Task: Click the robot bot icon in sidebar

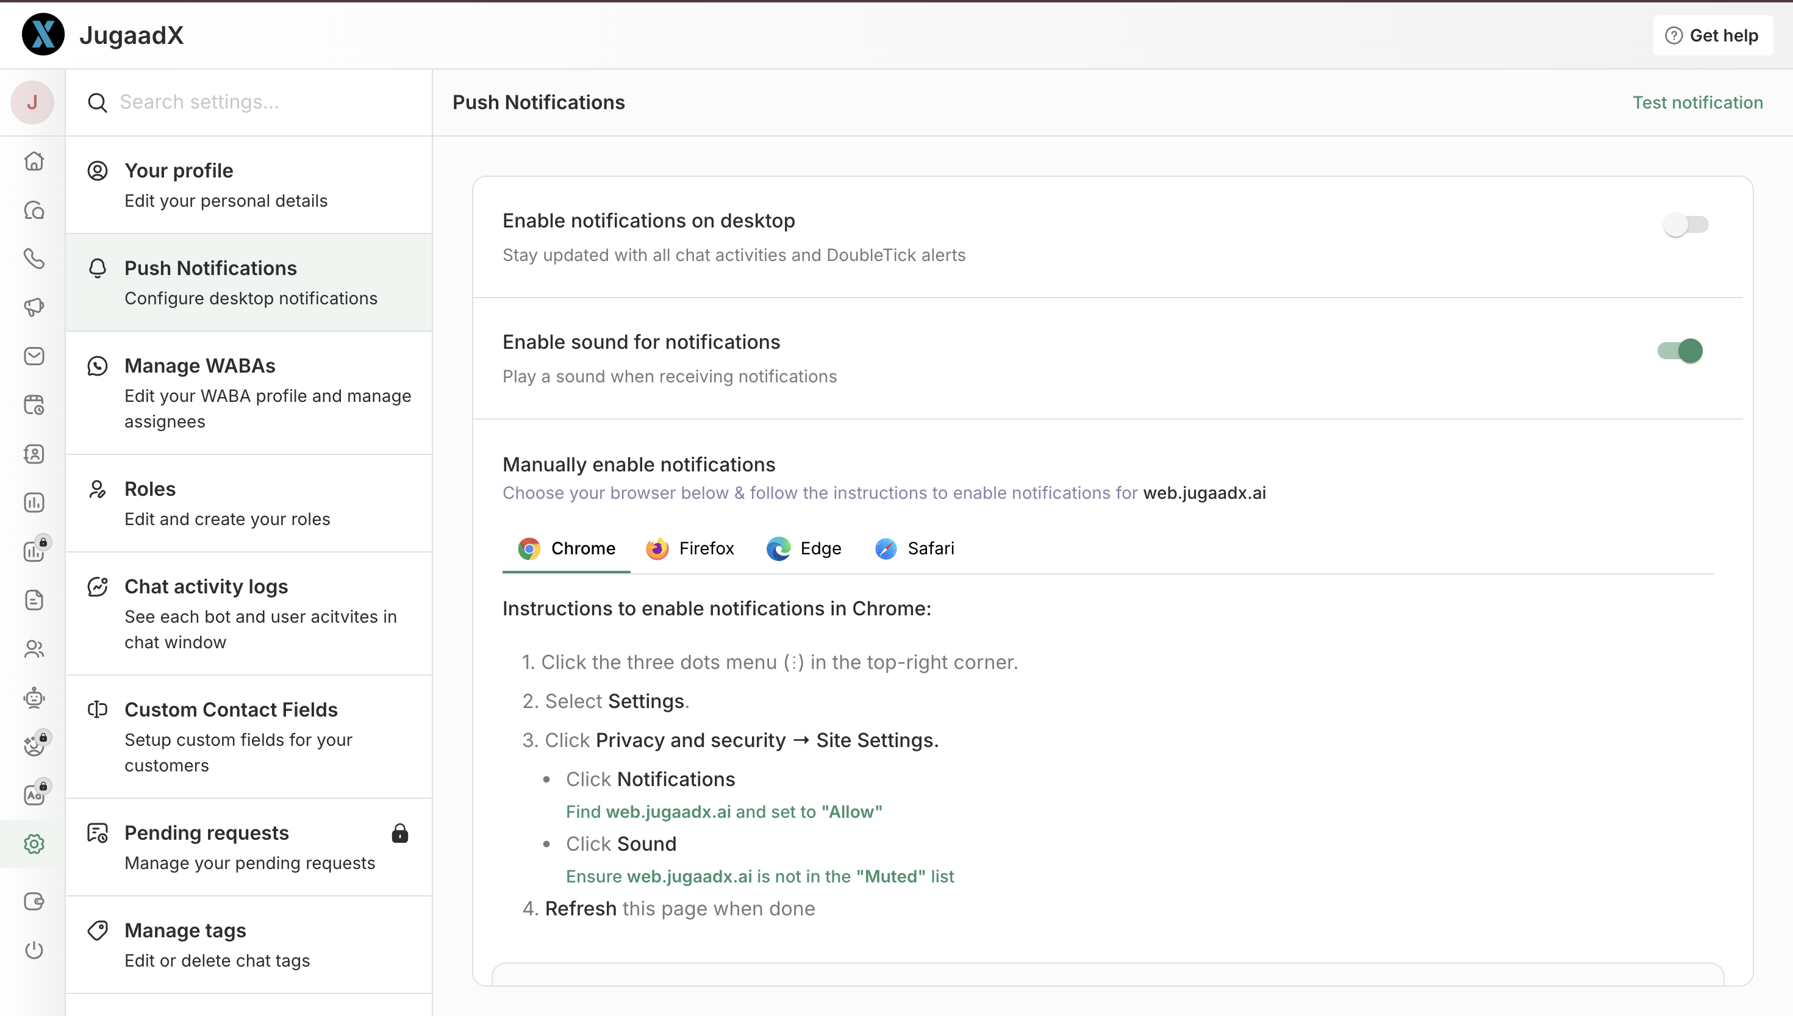Action: (x=34, y=698)
